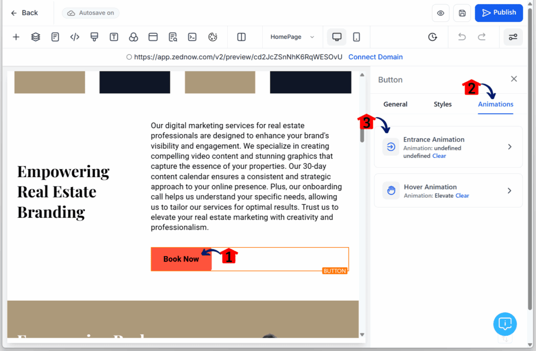536x351 pixels.
Task: Open the script terminal icon
Action: (x=192, y=37)
